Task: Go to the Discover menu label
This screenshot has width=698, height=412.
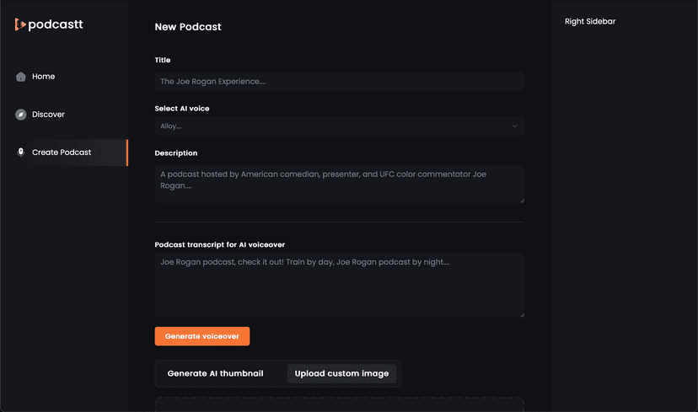Action: 48,115
